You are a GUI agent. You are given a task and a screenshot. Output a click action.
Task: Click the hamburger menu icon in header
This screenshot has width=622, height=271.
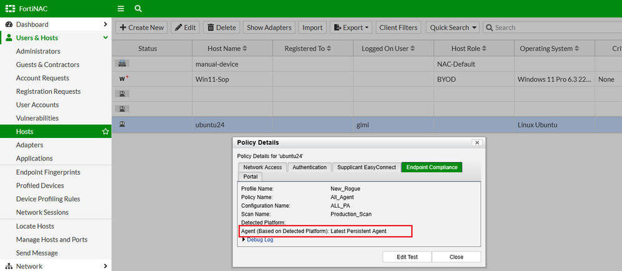(121, 9)
